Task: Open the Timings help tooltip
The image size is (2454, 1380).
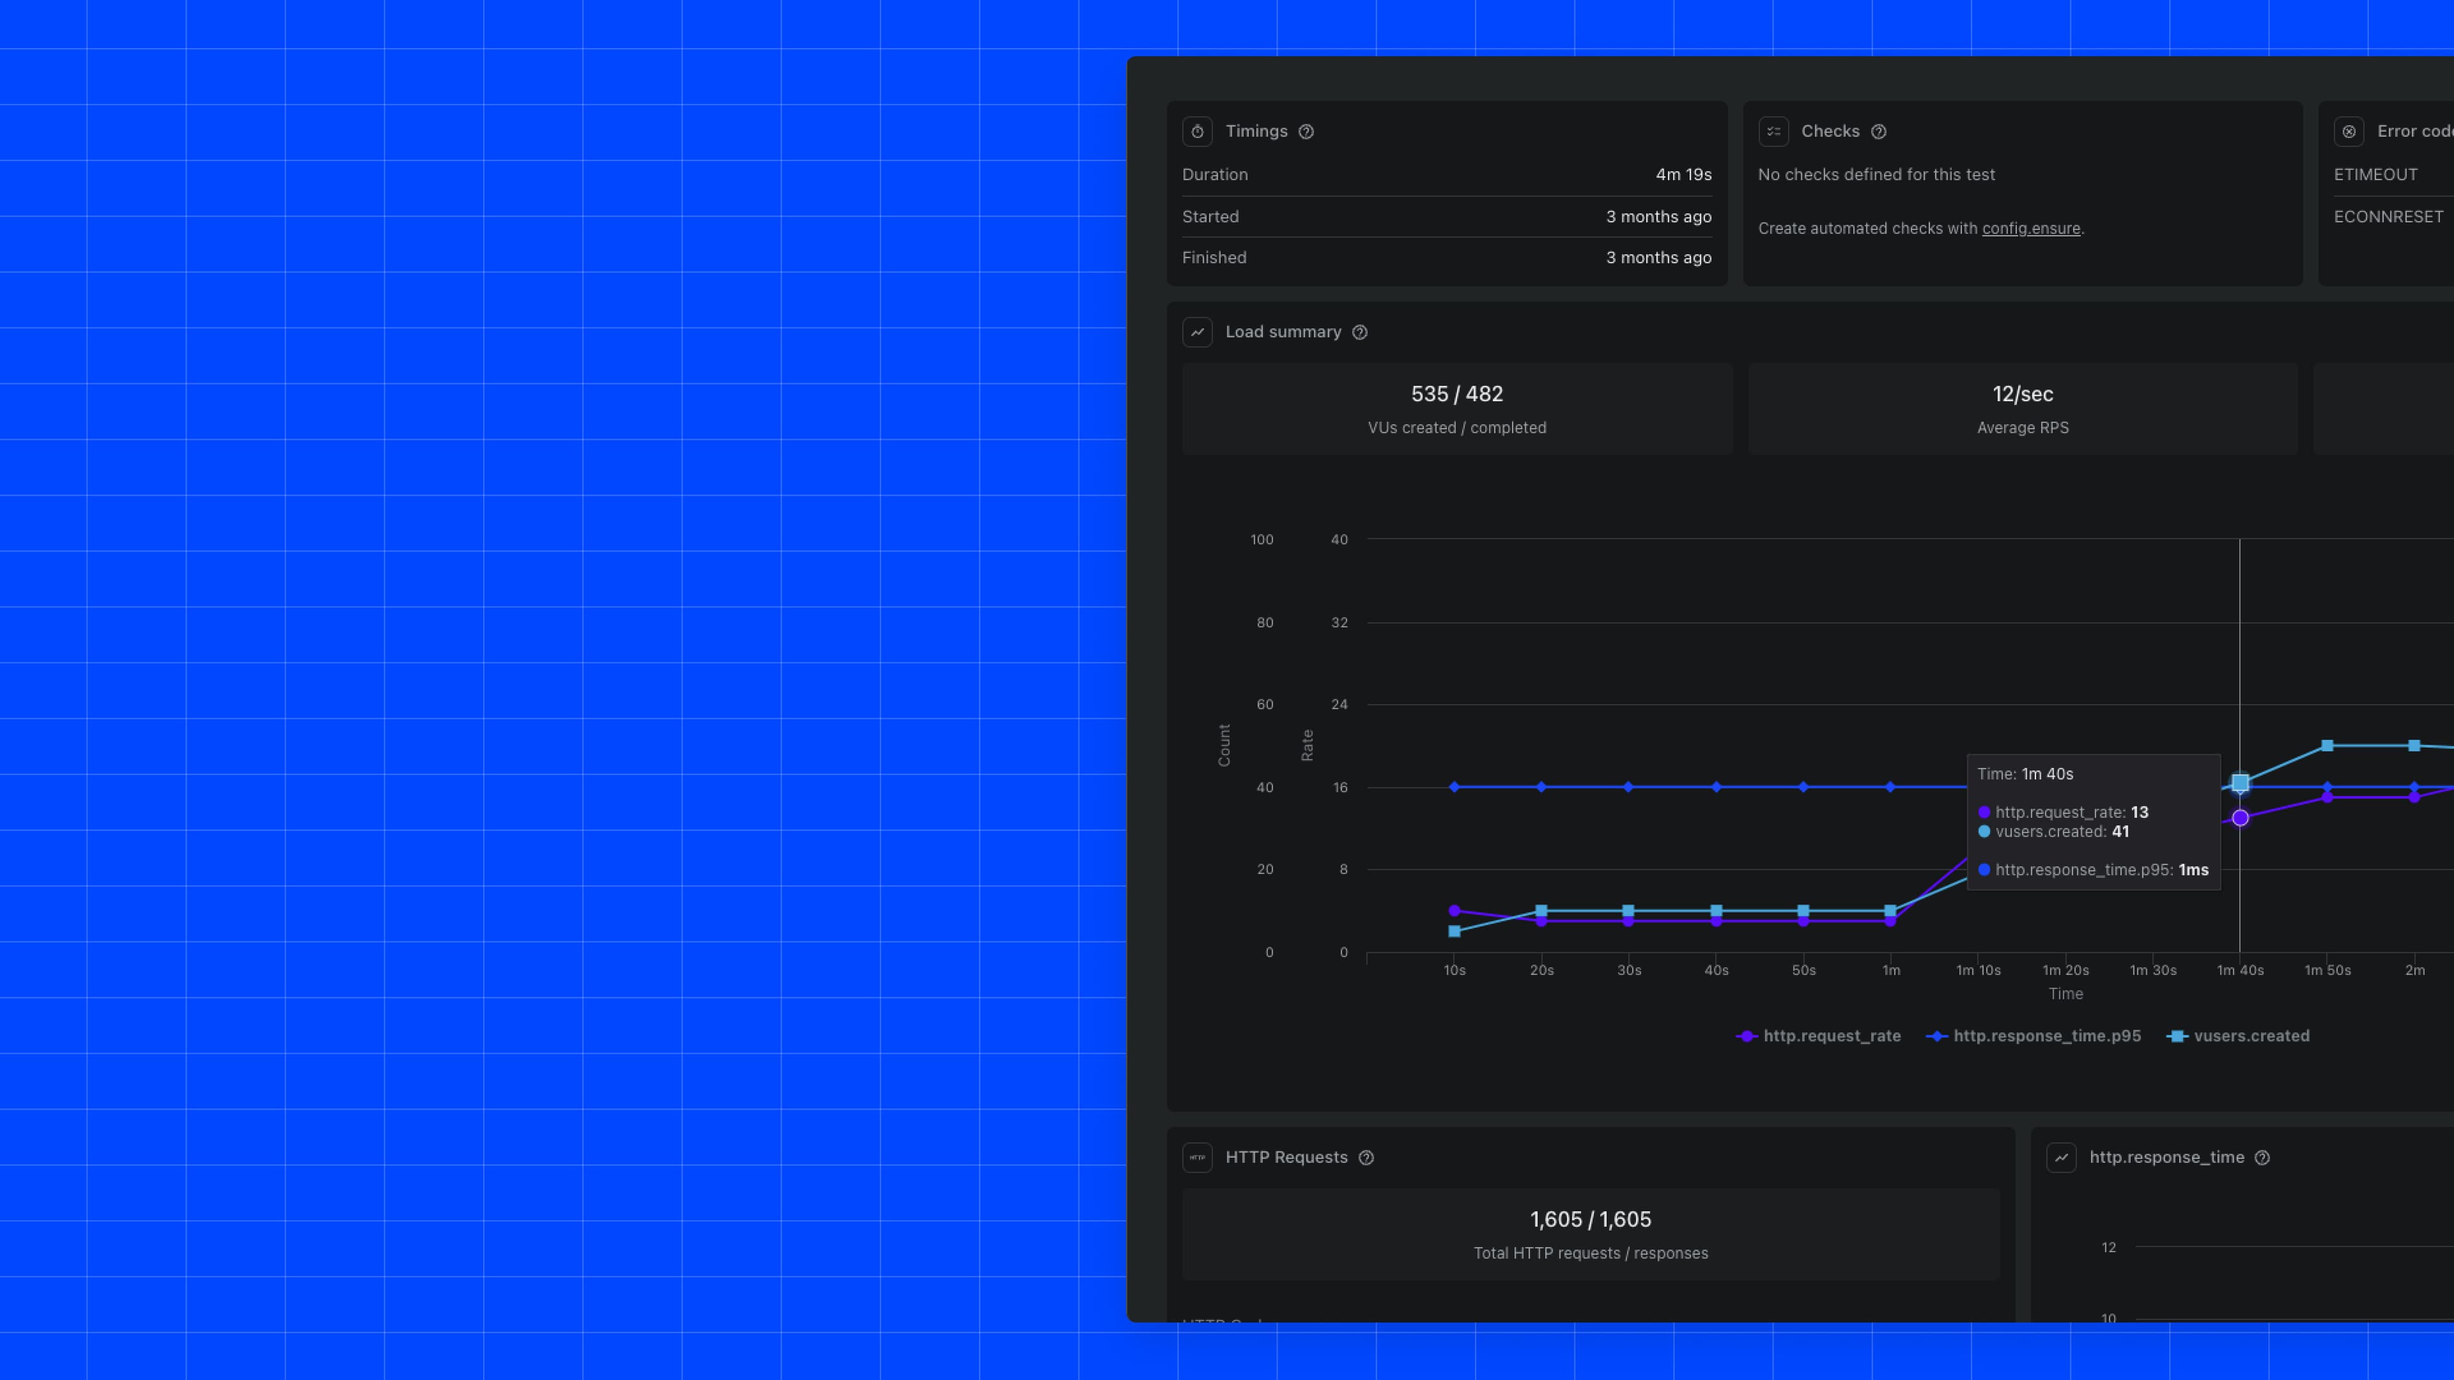Action: click(1306, 132)
